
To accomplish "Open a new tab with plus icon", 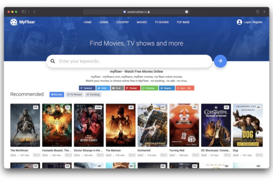I will [264, 11].
